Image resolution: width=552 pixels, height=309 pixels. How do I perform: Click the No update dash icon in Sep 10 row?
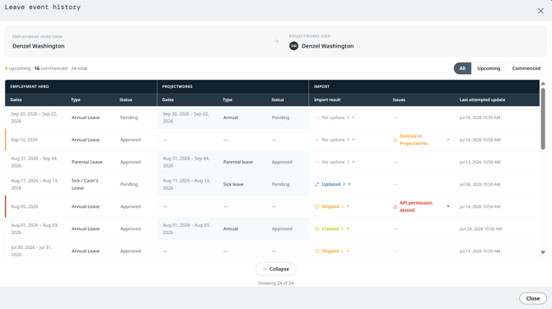pos(317,140)
